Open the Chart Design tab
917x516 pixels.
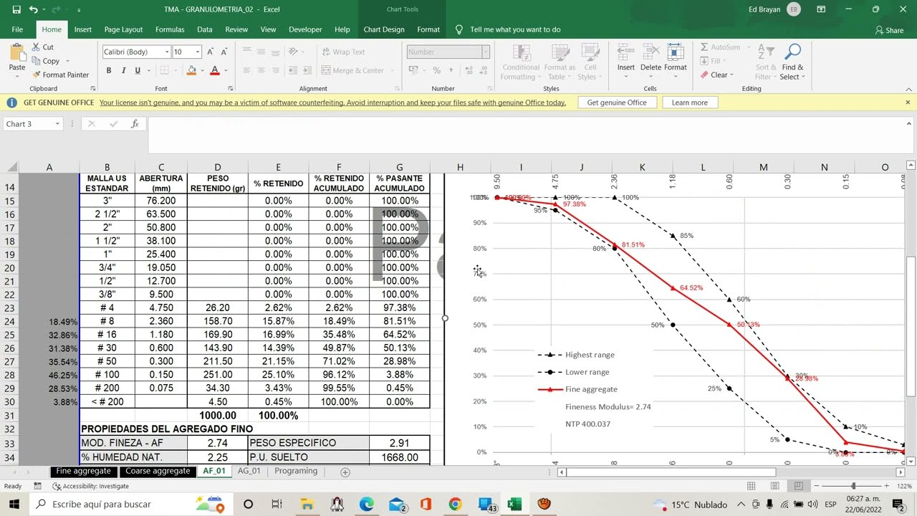tap(384, 29)
